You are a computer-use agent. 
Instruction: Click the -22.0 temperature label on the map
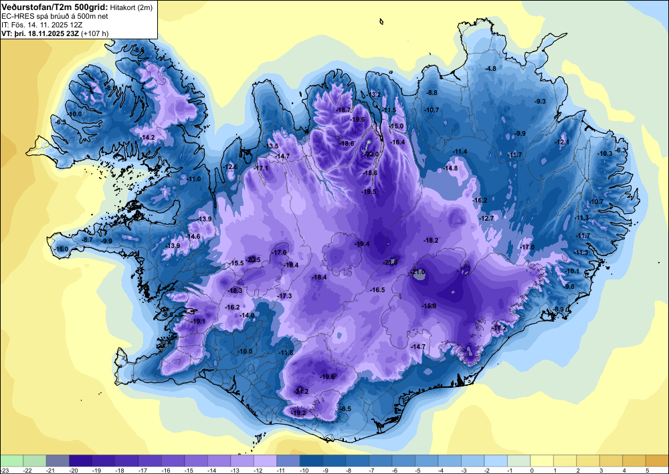[x=371, y=154]
